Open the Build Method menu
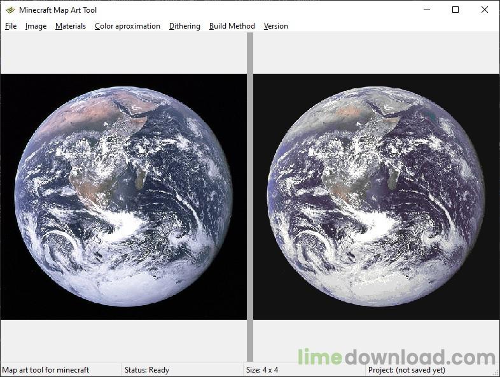Viewport: 500px width, 377px height. tap(232, 26)
